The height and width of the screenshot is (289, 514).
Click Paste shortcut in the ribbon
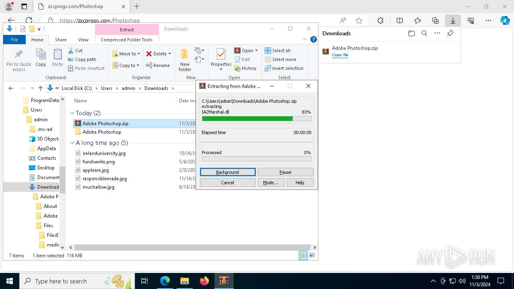tap(86, 68)
